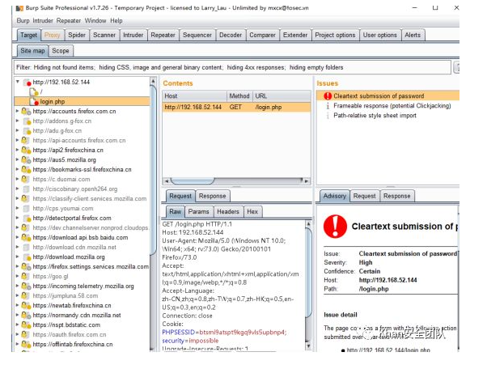Image resolution: width=487 pixels, height=369 pixels.
Task: Expand the http://detectportal.firefox.com node
Action: pos(18,218)
